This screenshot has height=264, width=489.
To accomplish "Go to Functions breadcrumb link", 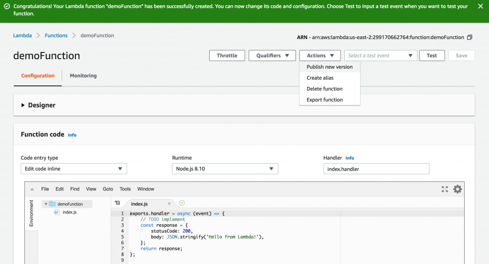I will pyautogui.click(x=56, y=35).
